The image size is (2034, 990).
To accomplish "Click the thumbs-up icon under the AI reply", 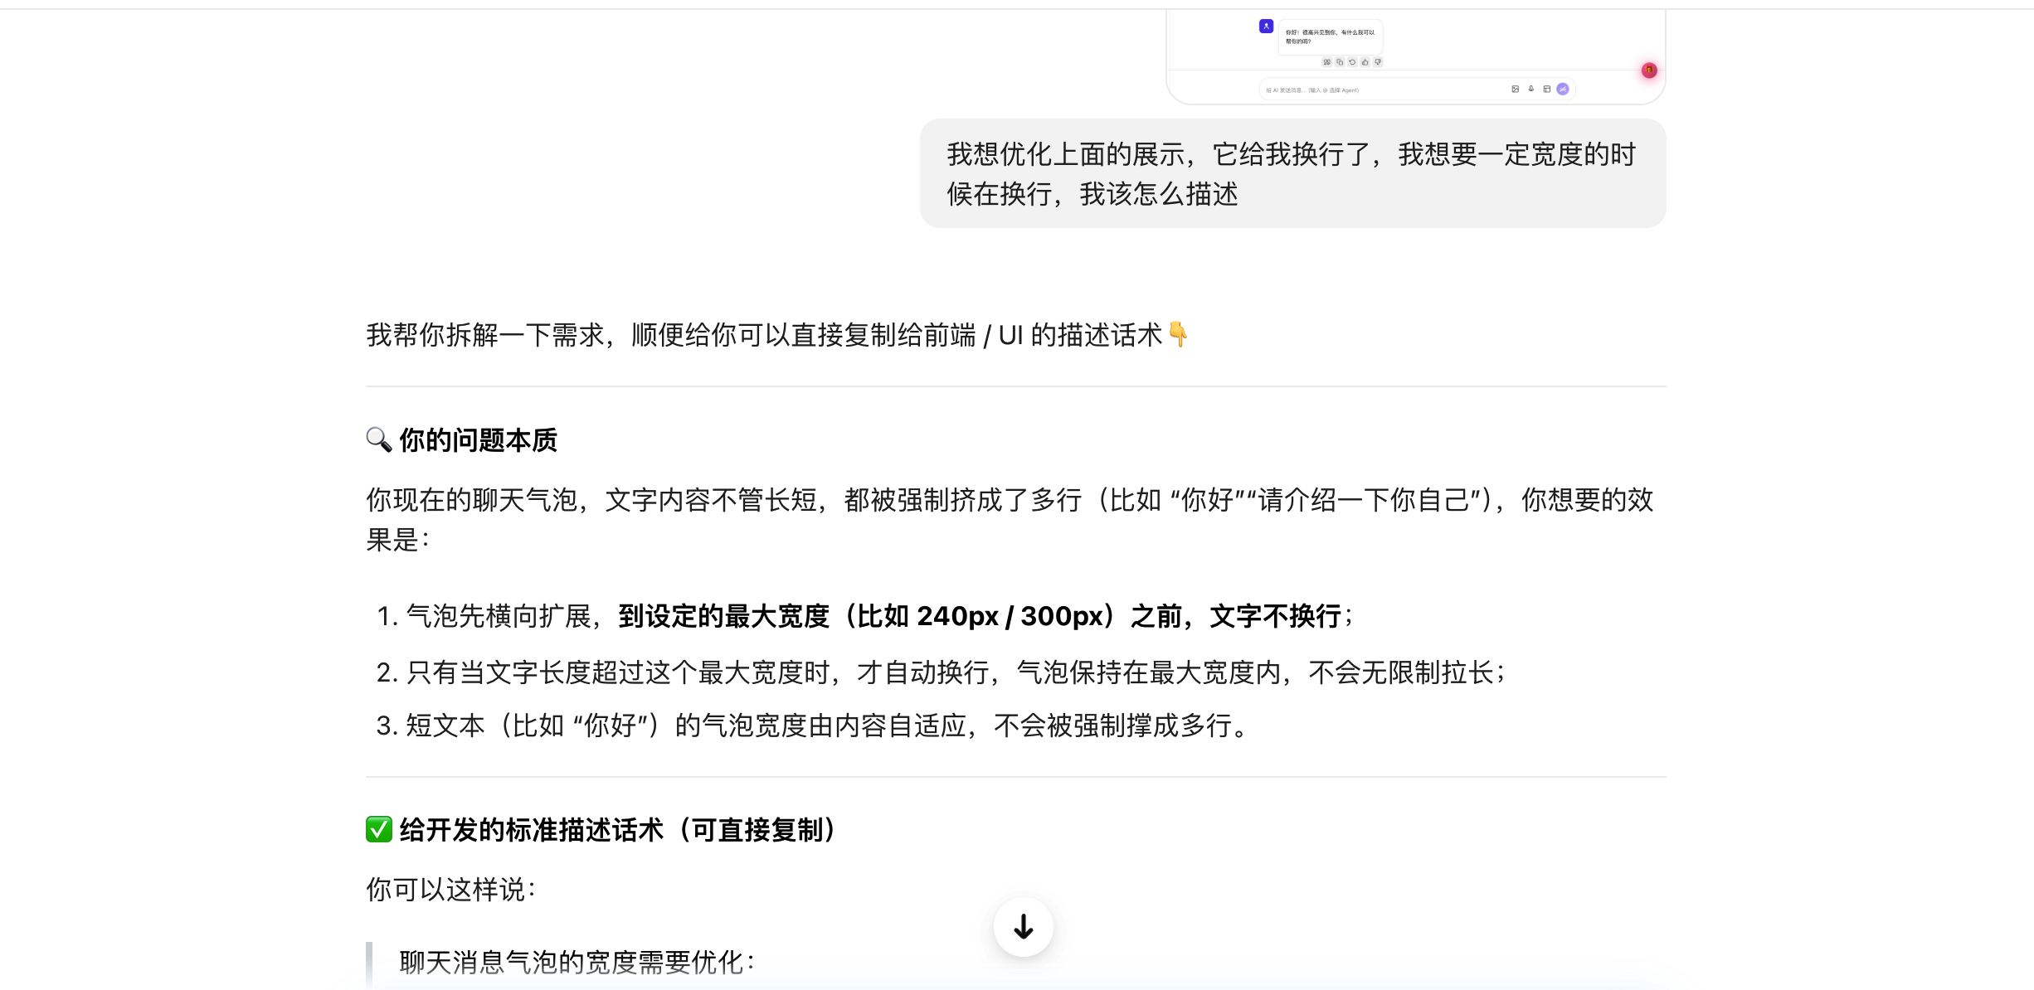I will [x=1365, y=62].
